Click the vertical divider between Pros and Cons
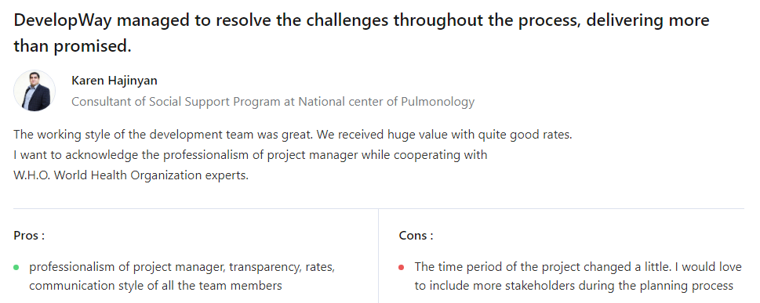This screenshot has width=760, height=303. pos(379,255)
